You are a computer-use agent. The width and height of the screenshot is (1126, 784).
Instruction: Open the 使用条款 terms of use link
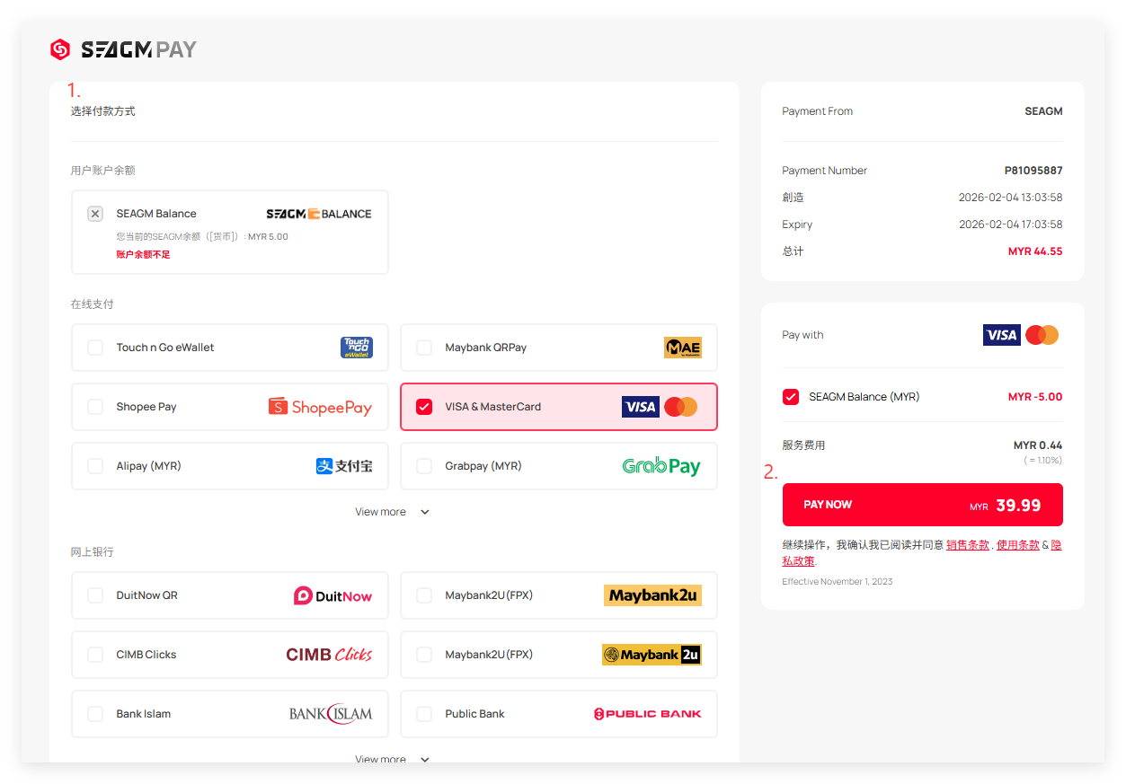coord(1017,545)
